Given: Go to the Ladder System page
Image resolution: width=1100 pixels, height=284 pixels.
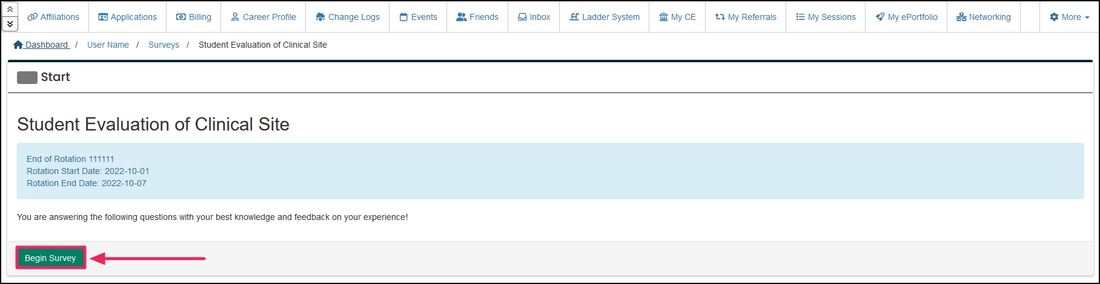Looking at the screenshot, I should click(x=604, y=17).
